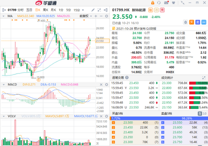The width and height of the screenshot is (208, 146).
Task: Open MACD indicator settings gear
Action: point(106,85)
